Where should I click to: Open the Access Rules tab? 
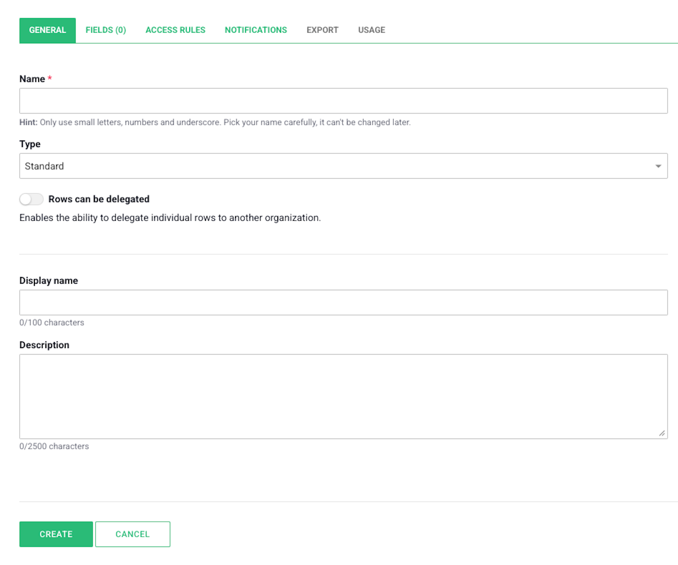(x=175, y=30)
